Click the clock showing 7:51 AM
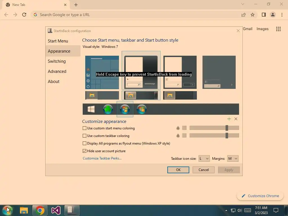The width and height of the screenshot is (288, 216). tap(261, 210)
